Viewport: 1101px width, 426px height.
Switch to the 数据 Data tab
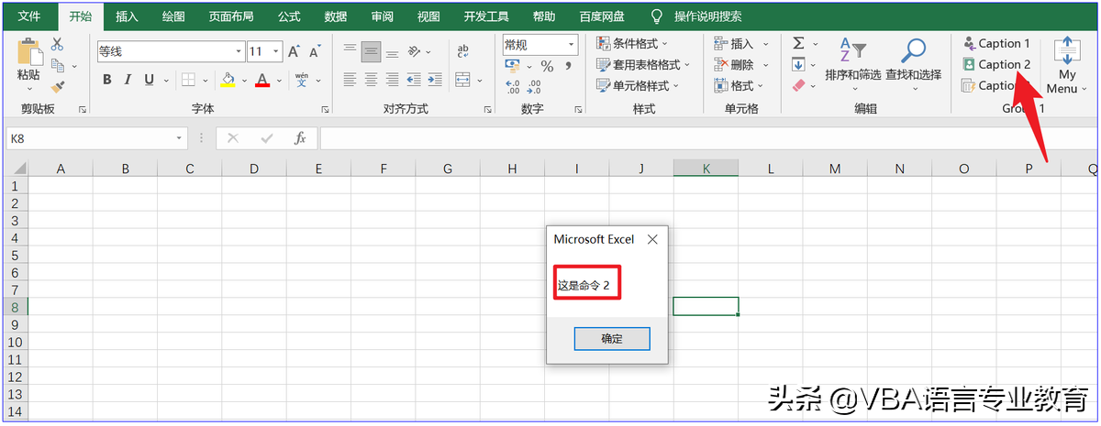(336, 16)
